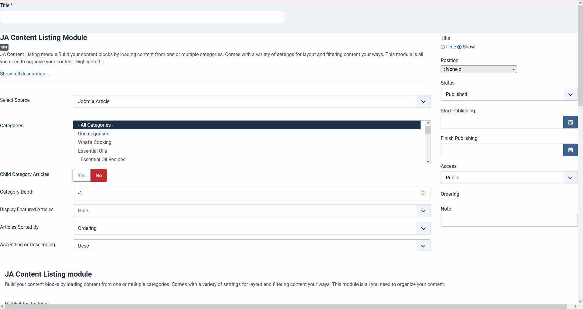Select Hide radio for module Title

pos(443,47)
